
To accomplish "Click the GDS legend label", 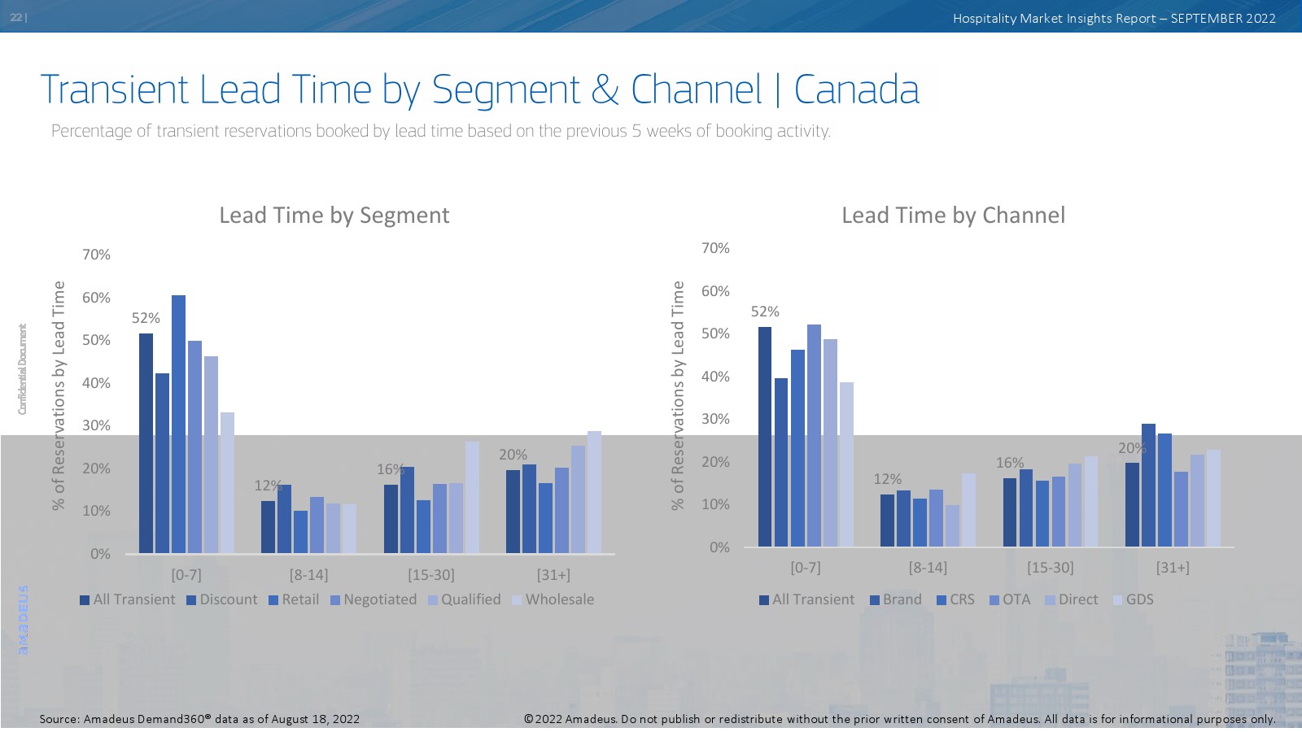I will (1139, 599).
